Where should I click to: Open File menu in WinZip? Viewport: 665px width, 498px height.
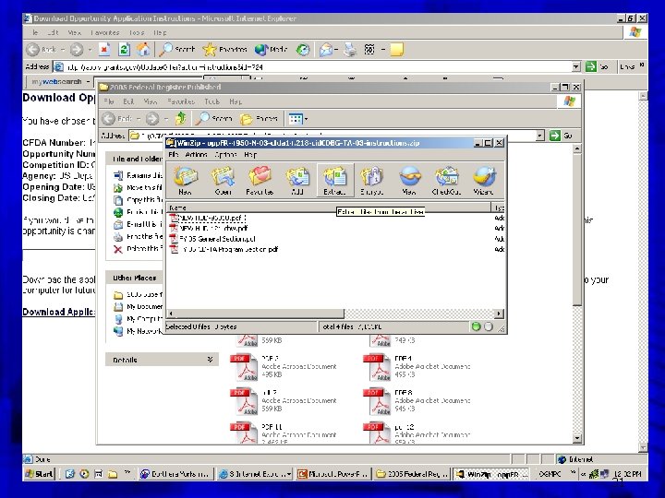point(173,155)
